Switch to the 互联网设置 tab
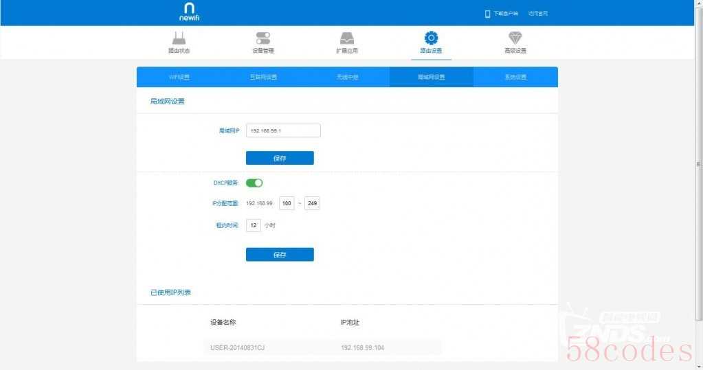Image resolution: width=703 pixels, height=370 pixels. tap(263, 77)
